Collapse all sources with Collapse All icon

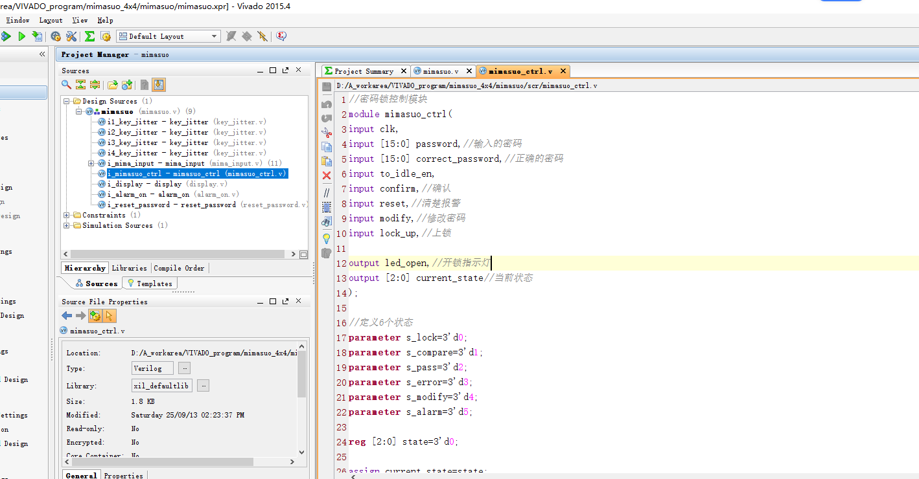pyautogui.click(x=80, y=85)
